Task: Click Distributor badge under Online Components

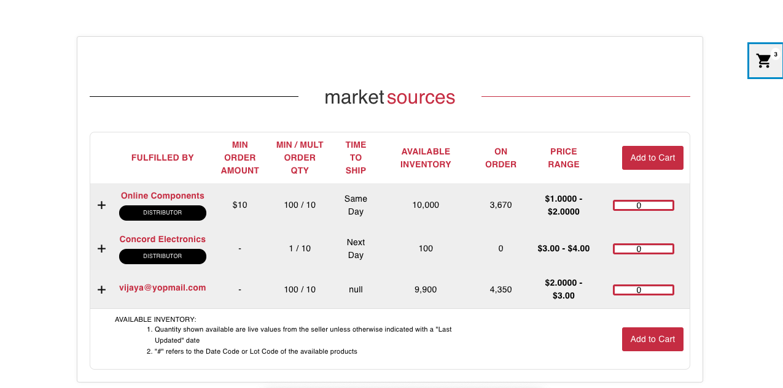Action: 163,213
